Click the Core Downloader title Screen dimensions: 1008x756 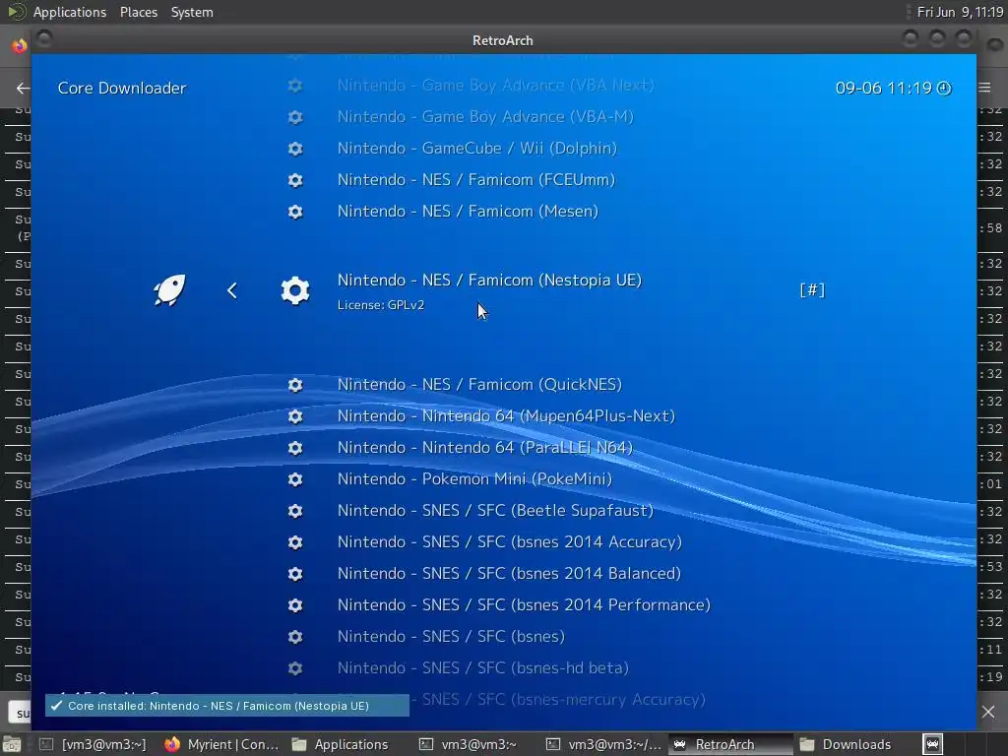pyautogui.click(x=122, y=88)
